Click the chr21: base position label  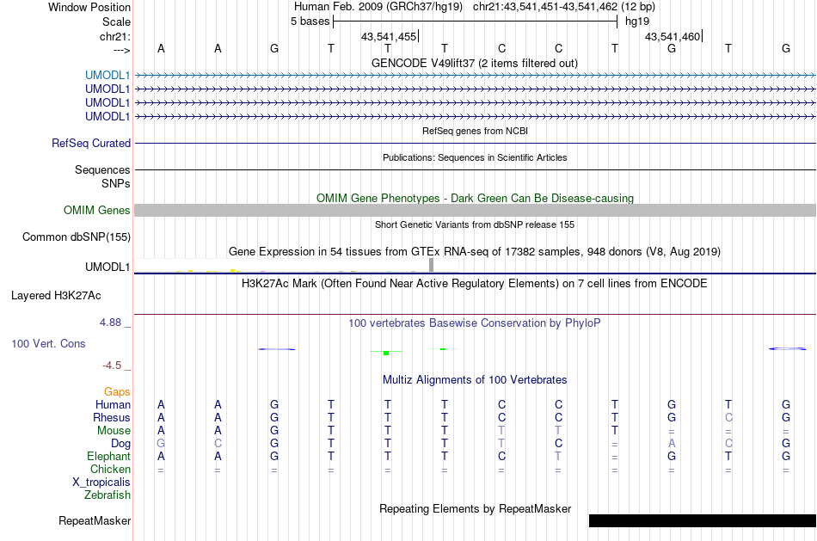[114, 36]
